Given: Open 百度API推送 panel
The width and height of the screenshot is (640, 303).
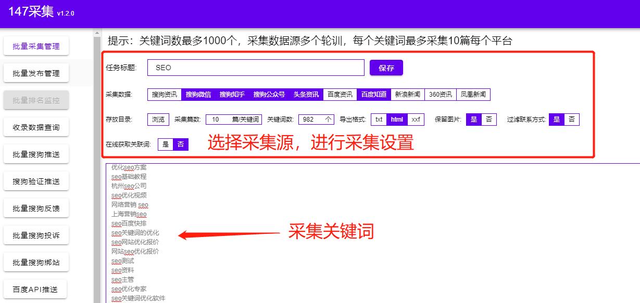Looking at the screenshot, I should click(x=35, y=288).
